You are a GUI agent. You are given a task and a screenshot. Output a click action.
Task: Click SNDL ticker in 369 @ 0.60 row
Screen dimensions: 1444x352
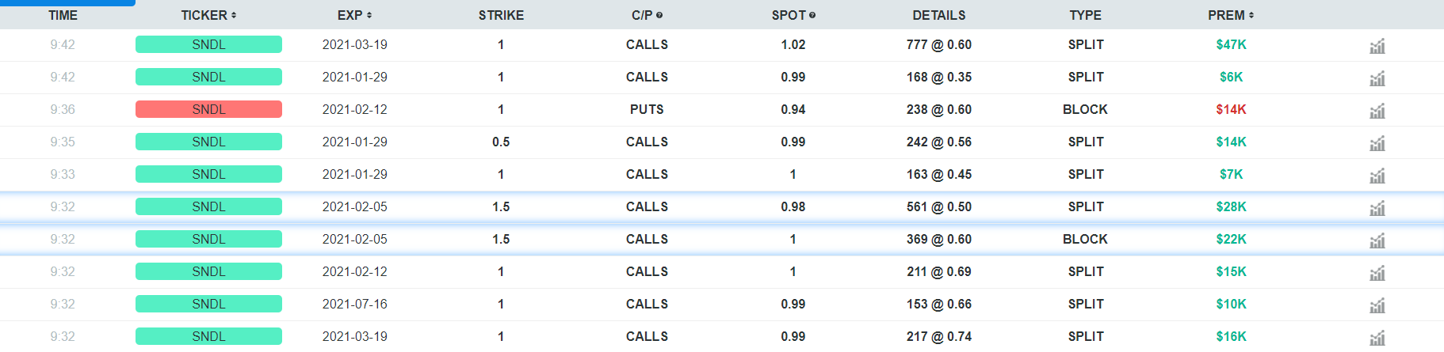208,239
